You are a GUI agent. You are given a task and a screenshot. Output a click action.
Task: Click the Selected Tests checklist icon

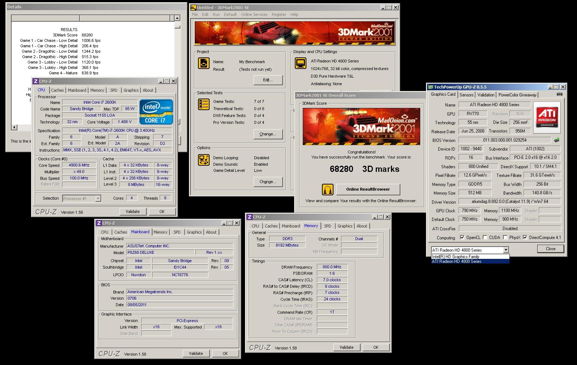pyautogui.click(x=203, y=104)
